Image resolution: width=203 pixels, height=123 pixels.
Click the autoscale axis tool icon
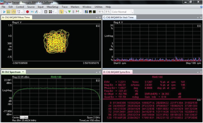tap(65, 12)
